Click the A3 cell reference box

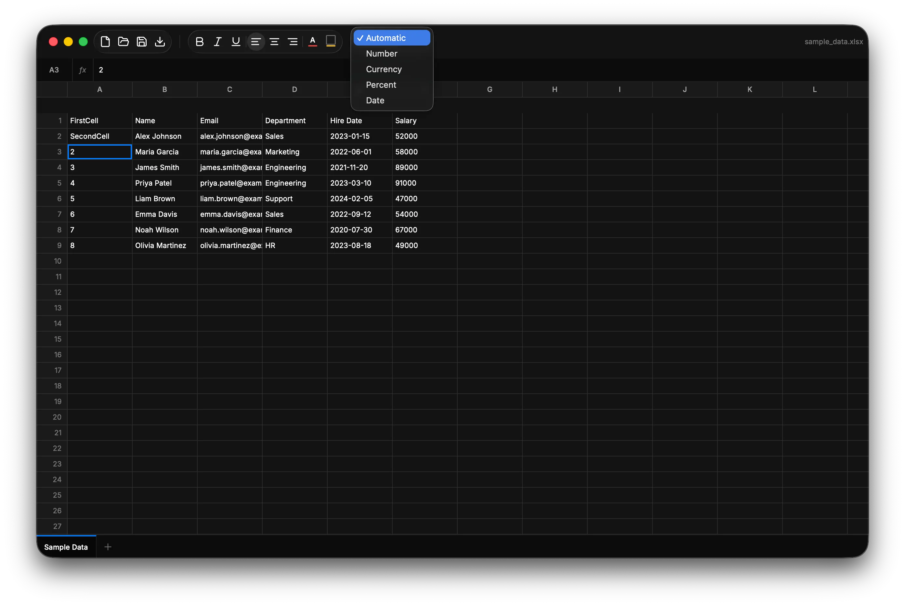[x=54, y=70]
